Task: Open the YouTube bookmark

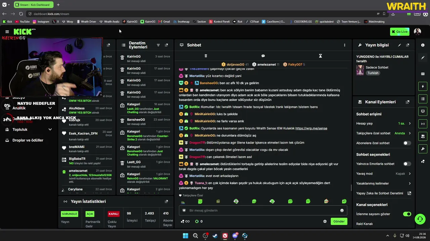Action: [x=23, y=22]
